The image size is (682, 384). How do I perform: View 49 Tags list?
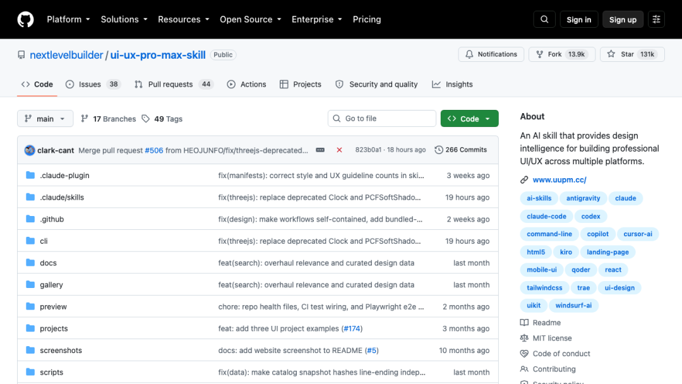[162, 119]
